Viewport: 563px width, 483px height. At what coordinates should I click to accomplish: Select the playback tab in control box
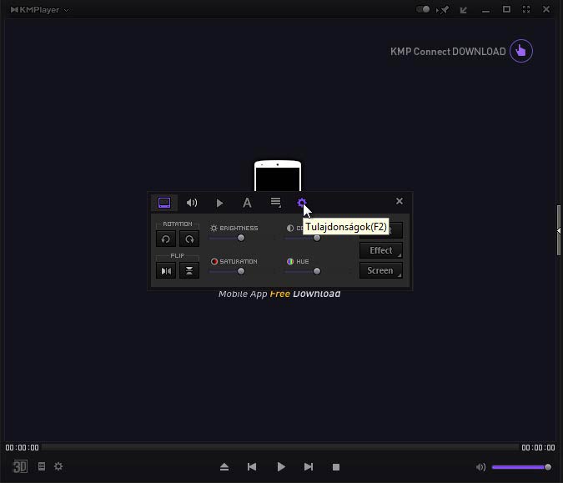pos(219,204)
